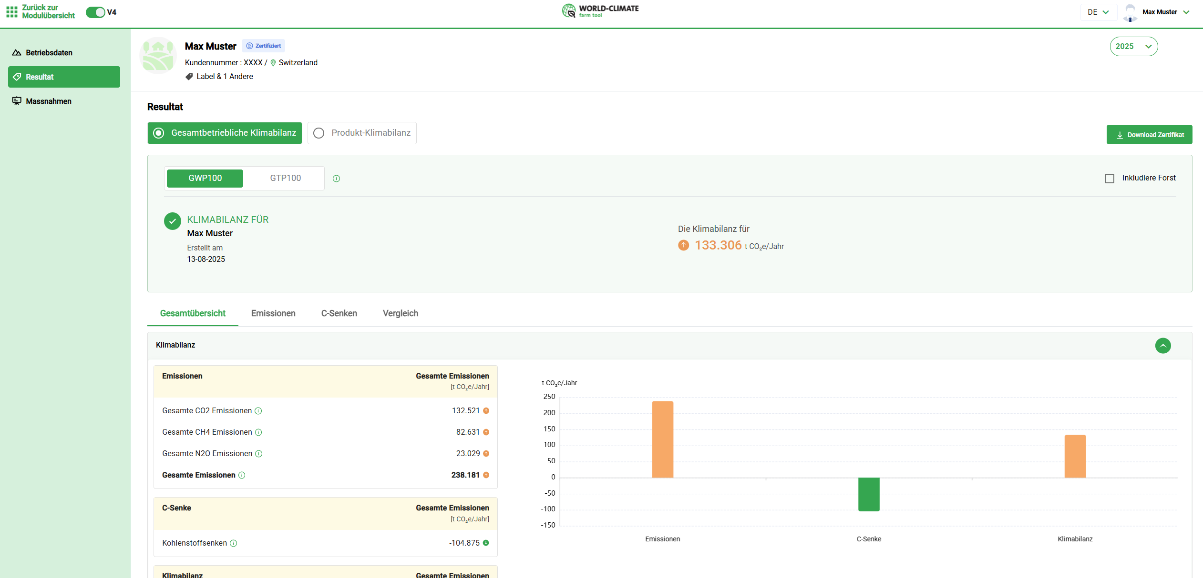Click the farm profile avatar image
This screenshot has width=1203, height=578.
tap(158, 56)
